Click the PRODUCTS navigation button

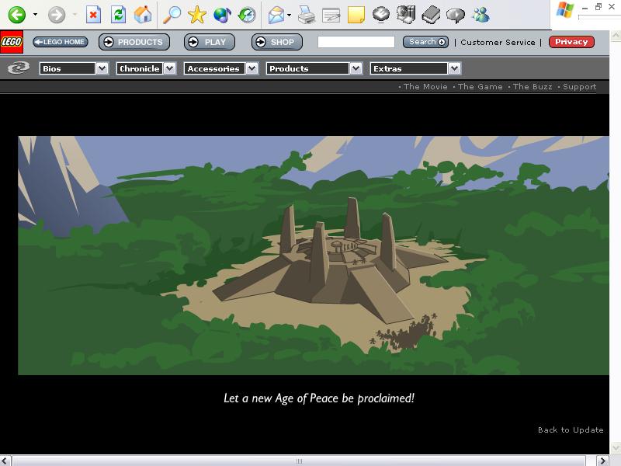134,42
